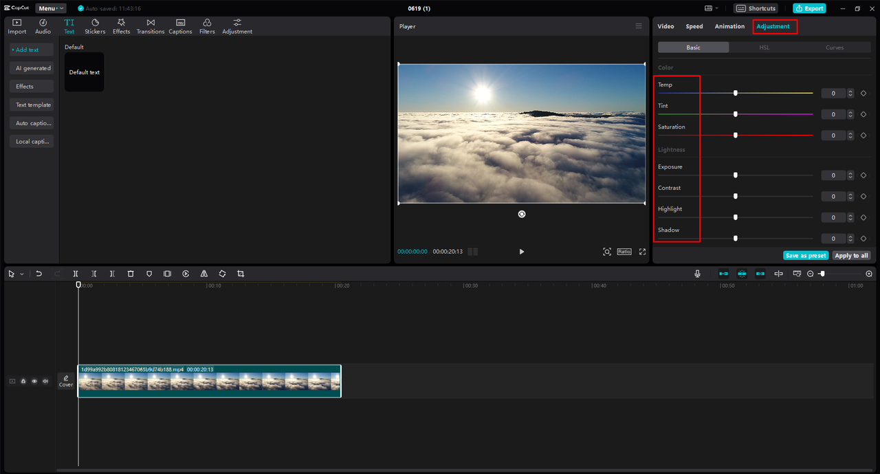Image resolution: width=880 pixels, height=474 pixels.
Task: Open full screen player view
Action: [x=643, y=252]
